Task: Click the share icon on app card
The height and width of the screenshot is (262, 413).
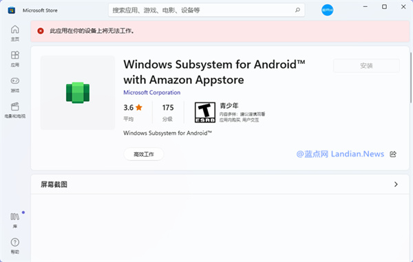Action: [x=393, y=154]
